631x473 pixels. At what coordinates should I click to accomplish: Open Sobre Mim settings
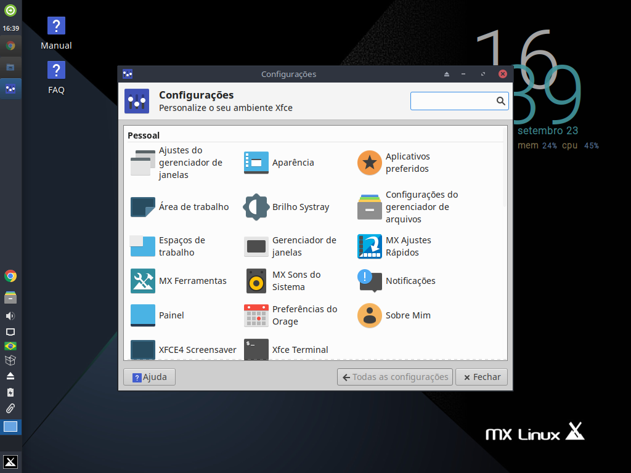point(394,315)
